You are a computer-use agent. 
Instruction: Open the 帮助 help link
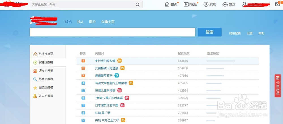click(261, 33)
